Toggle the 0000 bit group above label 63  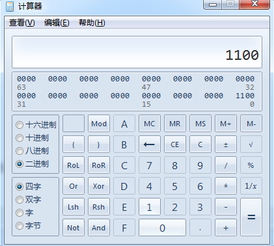(26, 79)
